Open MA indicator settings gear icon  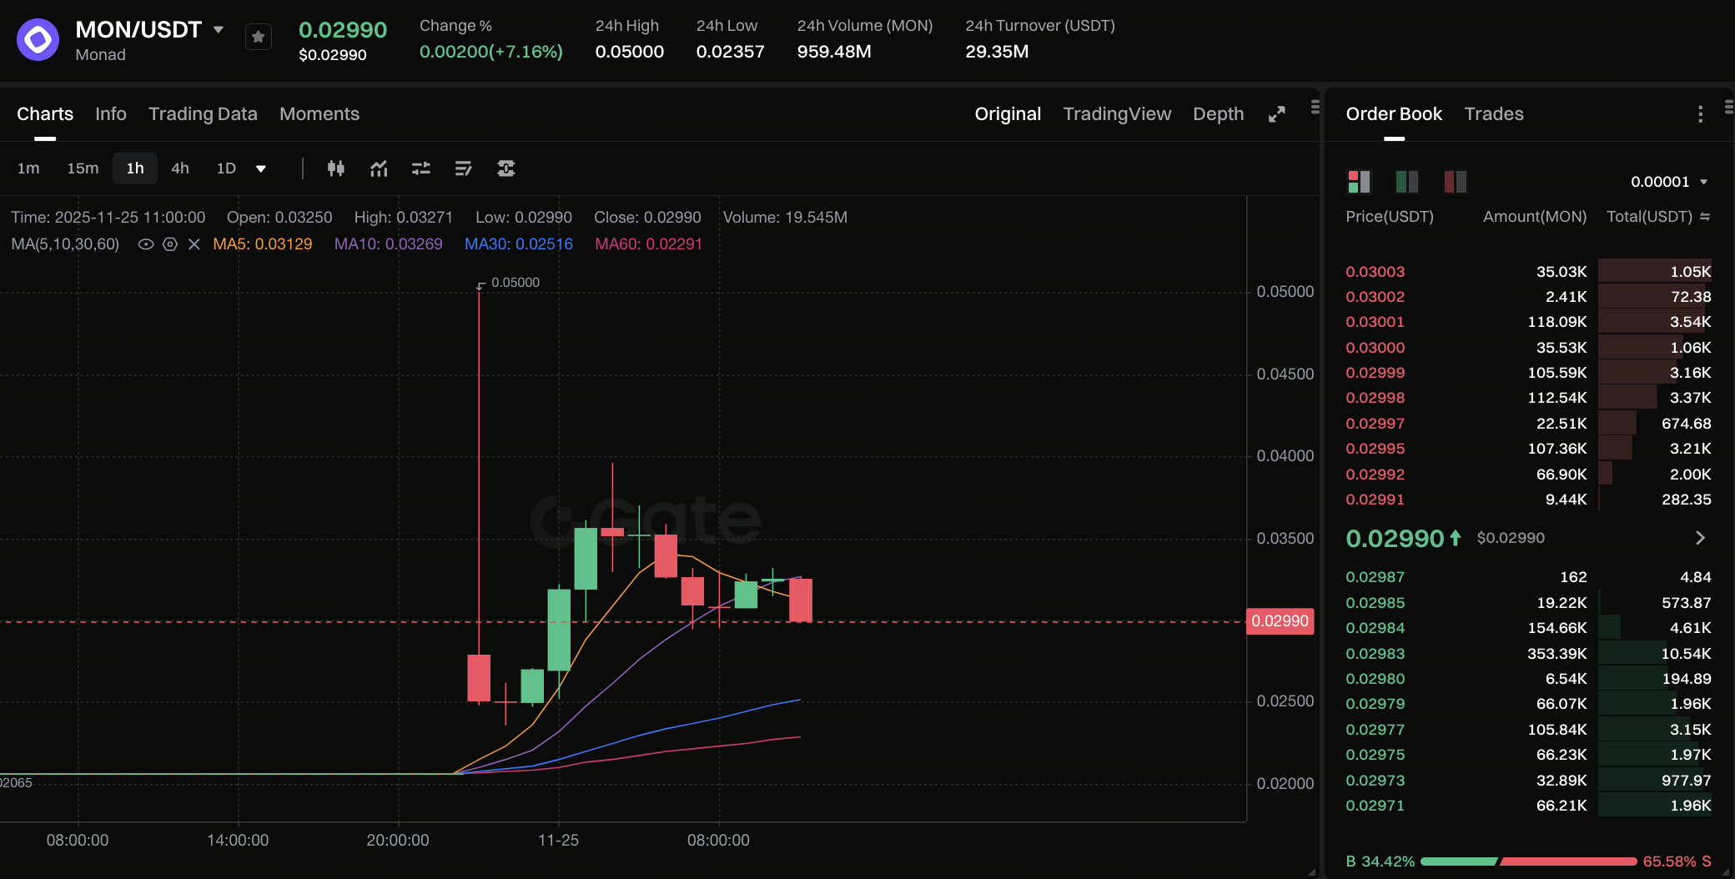[x=170, y=244]
